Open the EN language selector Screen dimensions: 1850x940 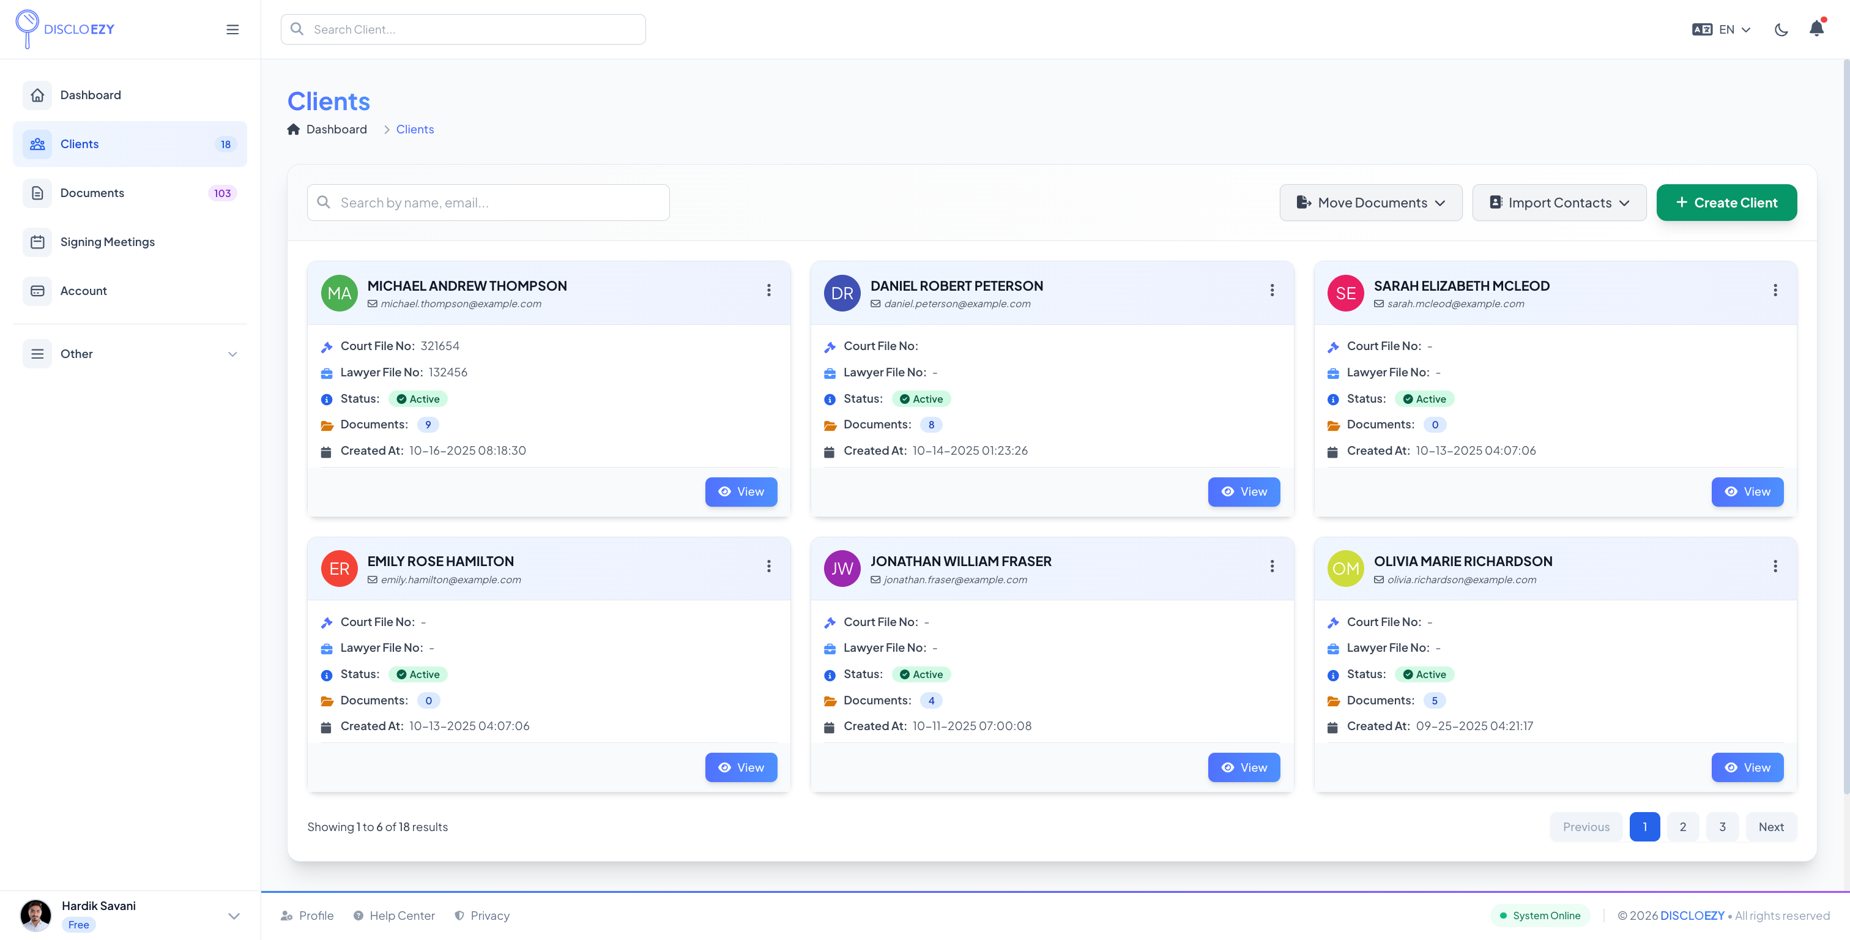tap(1722, 29)
